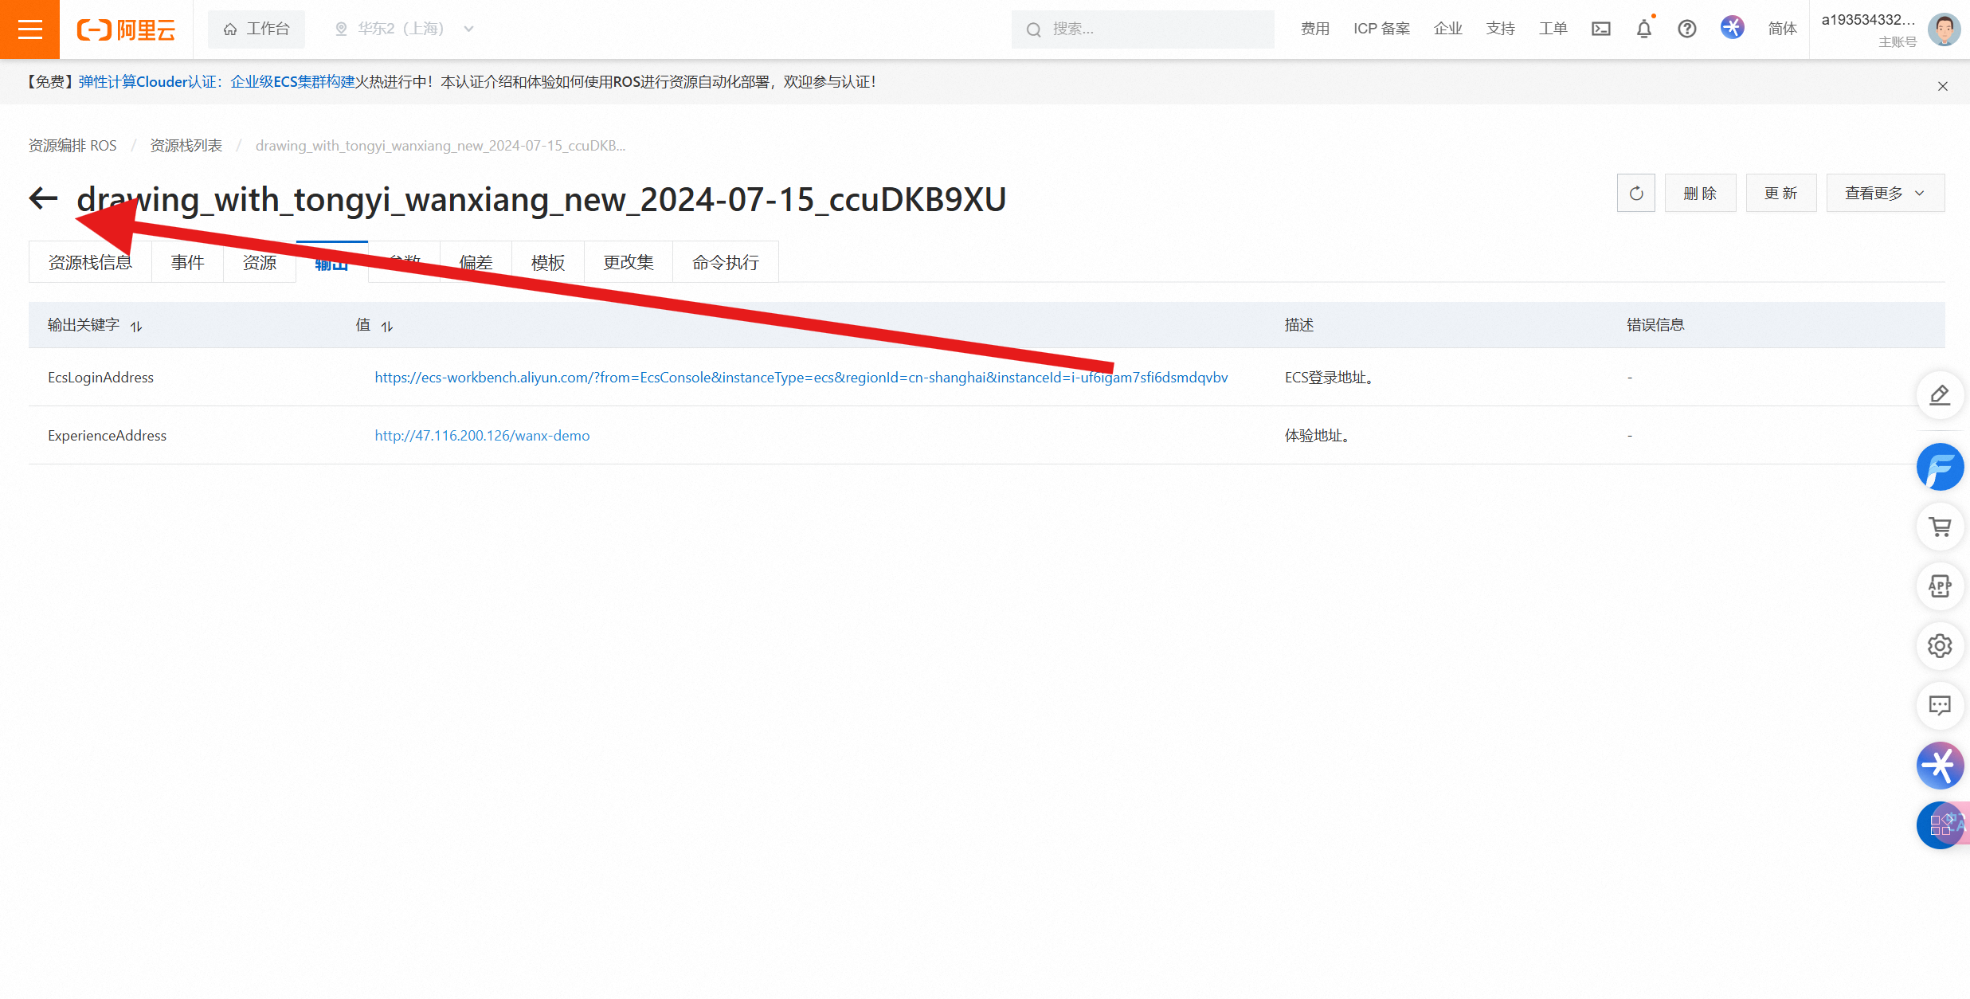Open the notifications bell
Screen dimensions: 1970x999
pyautogui.click(x=1643, y=29)
